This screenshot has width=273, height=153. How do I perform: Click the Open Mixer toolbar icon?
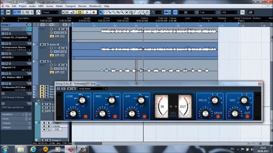tap(32, 12)
